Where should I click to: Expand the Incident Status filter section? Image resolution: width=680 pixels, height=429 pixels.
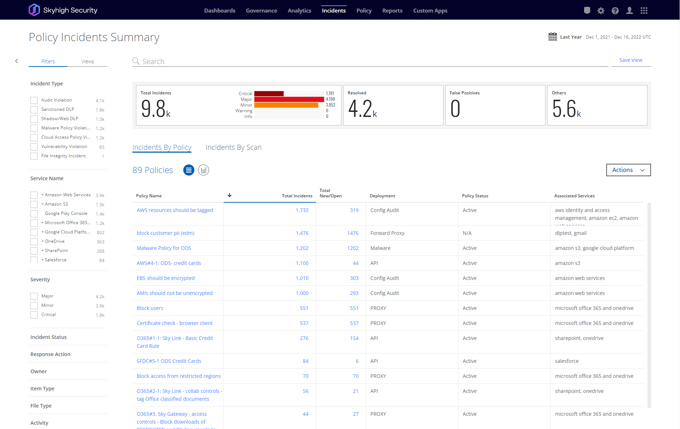pyautogui.click(x=49, y=337)
